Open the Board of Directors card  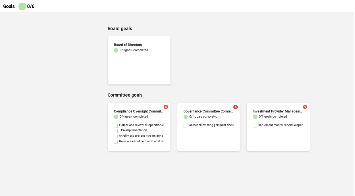[x=128, y=45]
